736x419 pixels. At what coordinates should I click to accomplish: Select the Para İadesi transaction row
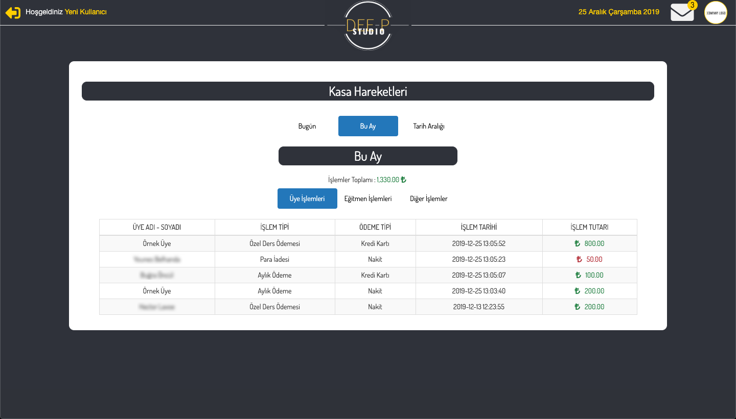click(x=274, y=259)
